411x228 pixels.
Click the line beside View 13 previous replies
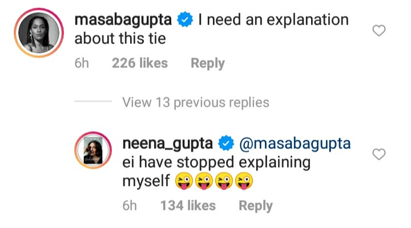coord(92,103)
